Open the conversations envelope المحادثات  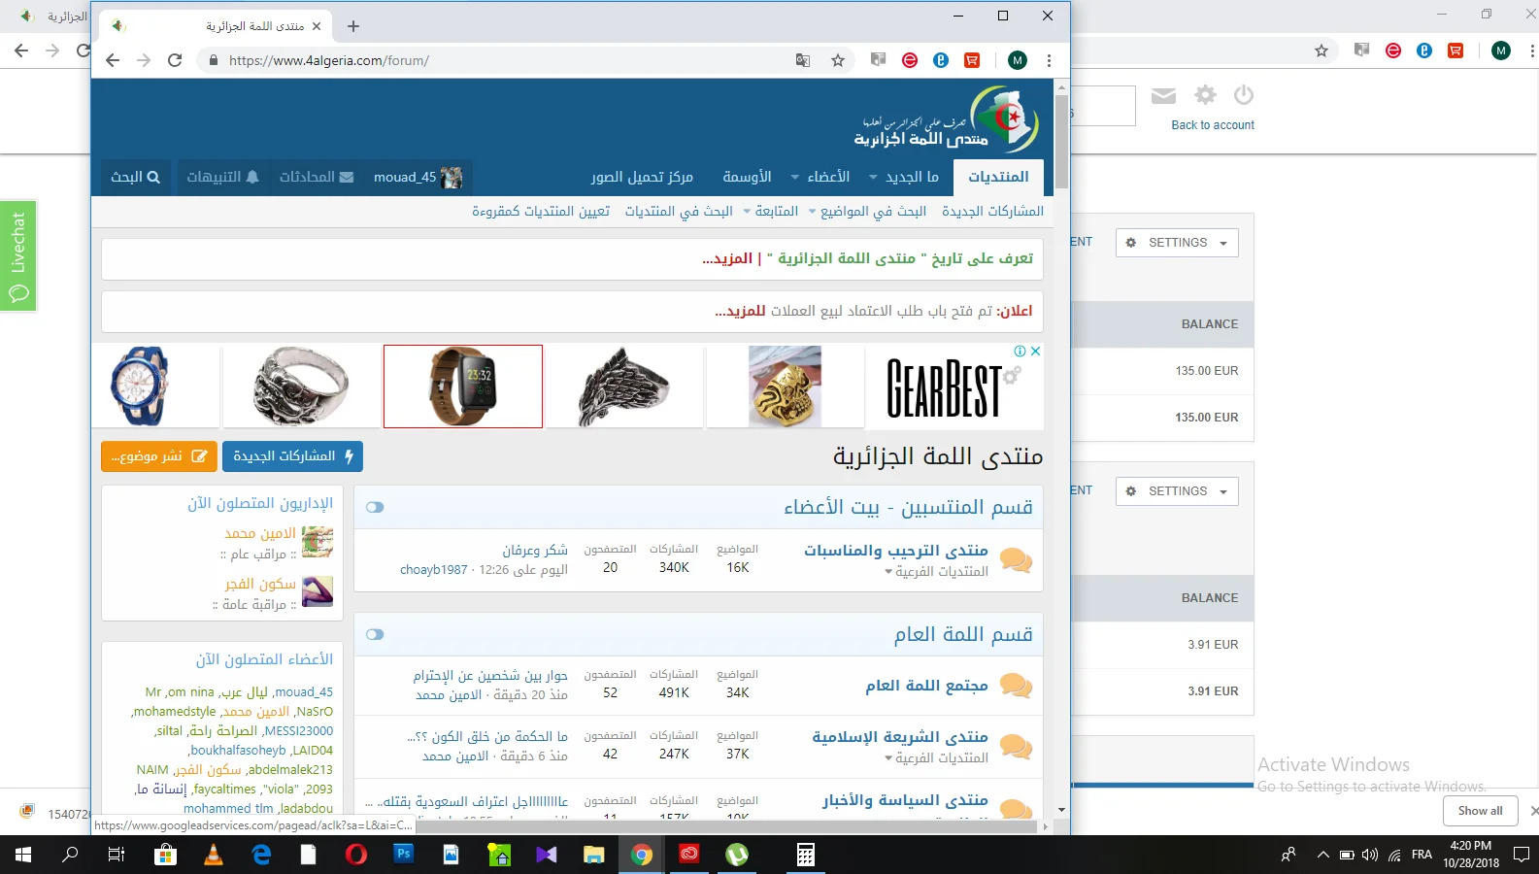[x=317, y=177]
